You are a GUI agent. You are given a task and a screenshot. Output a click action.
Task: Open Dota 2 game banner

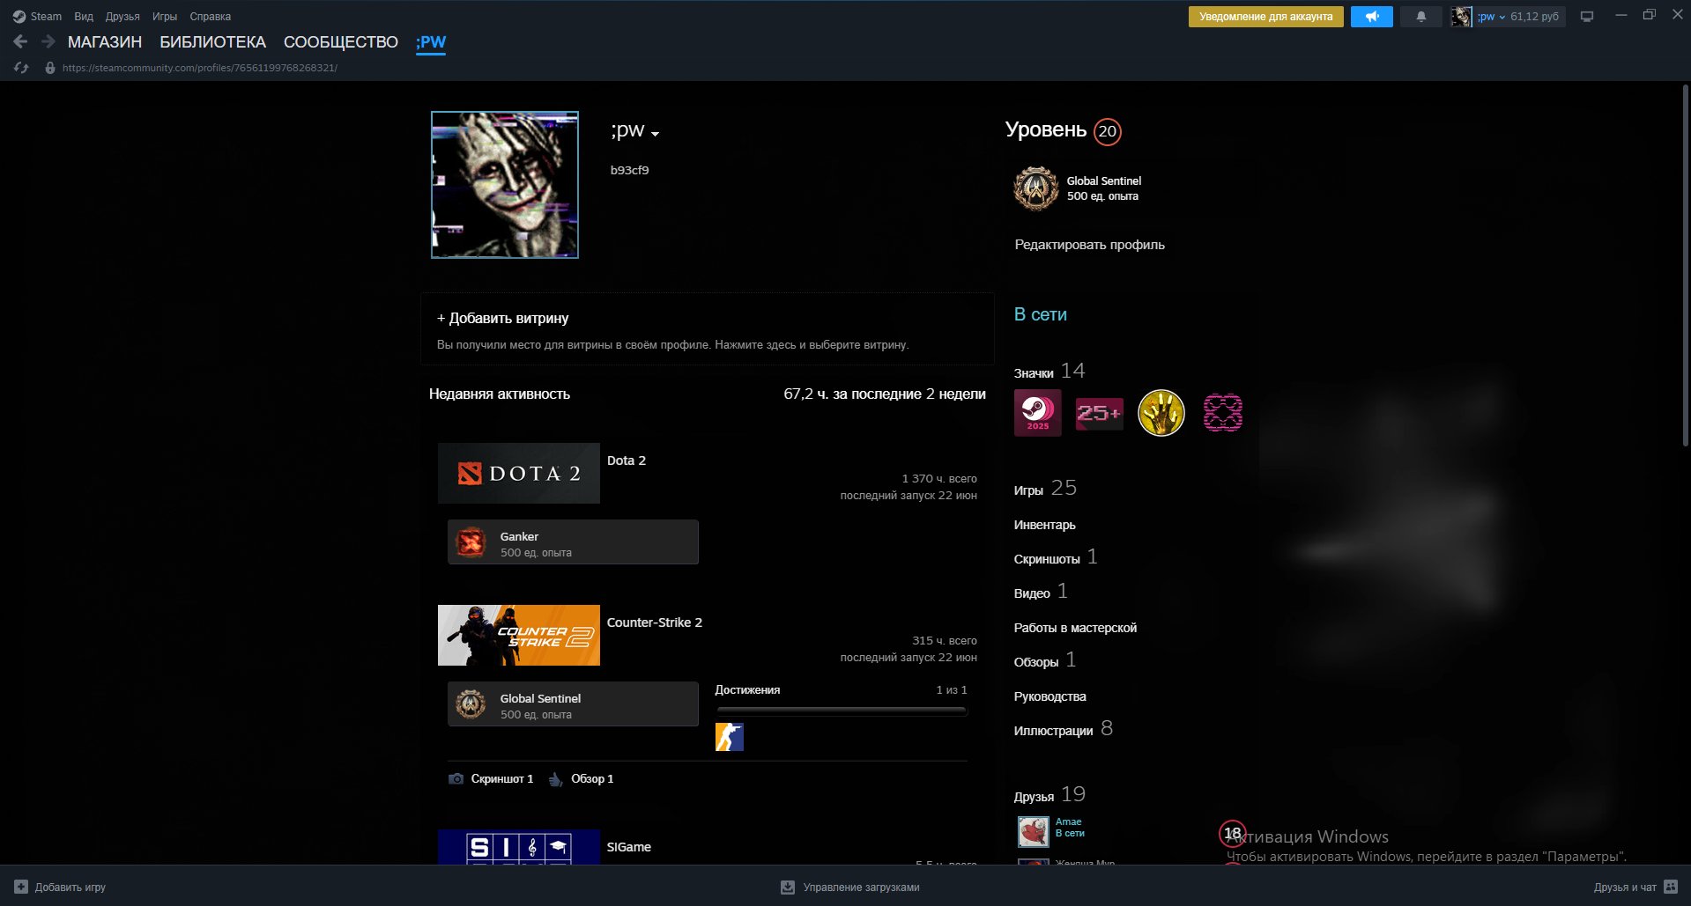click(519, 473)
